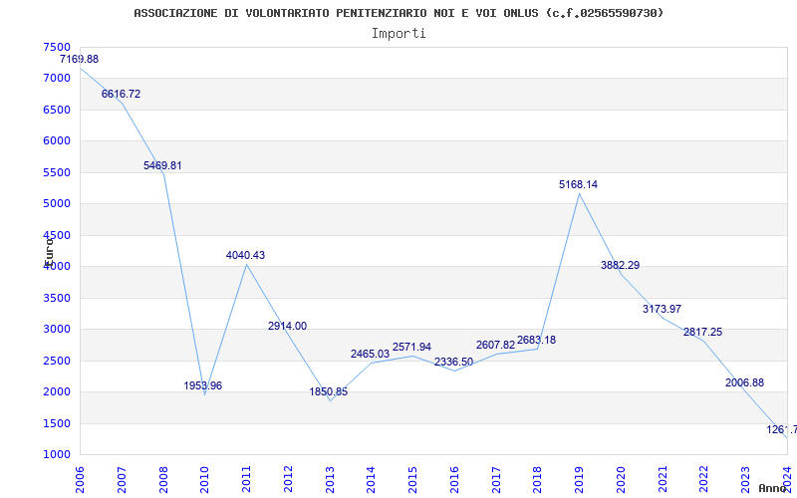797x498 pixels.
Task: Select the x-axis year 2015
Action: [412, 480]
